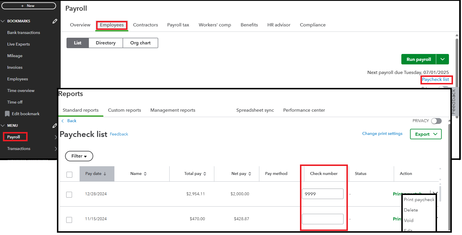The width and height of the screenshot is (462, 235).
Task: Open the Transactions menu item
Action: click(19, 149)
